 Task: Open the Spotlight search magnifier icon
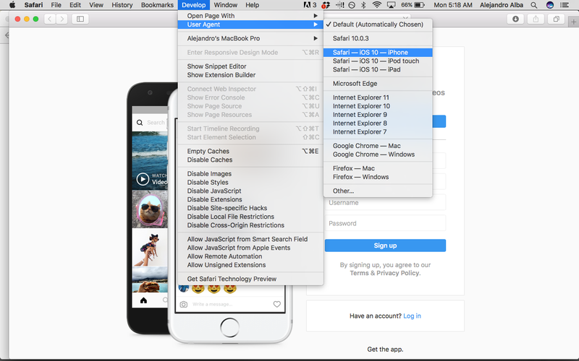pyautogui.click(x=534, y=5)
